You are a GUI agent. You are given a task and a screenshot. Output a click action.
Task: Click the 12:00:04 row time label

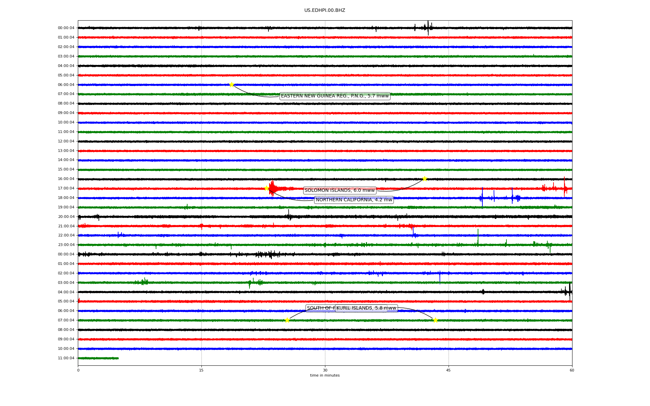coord(66,141)
